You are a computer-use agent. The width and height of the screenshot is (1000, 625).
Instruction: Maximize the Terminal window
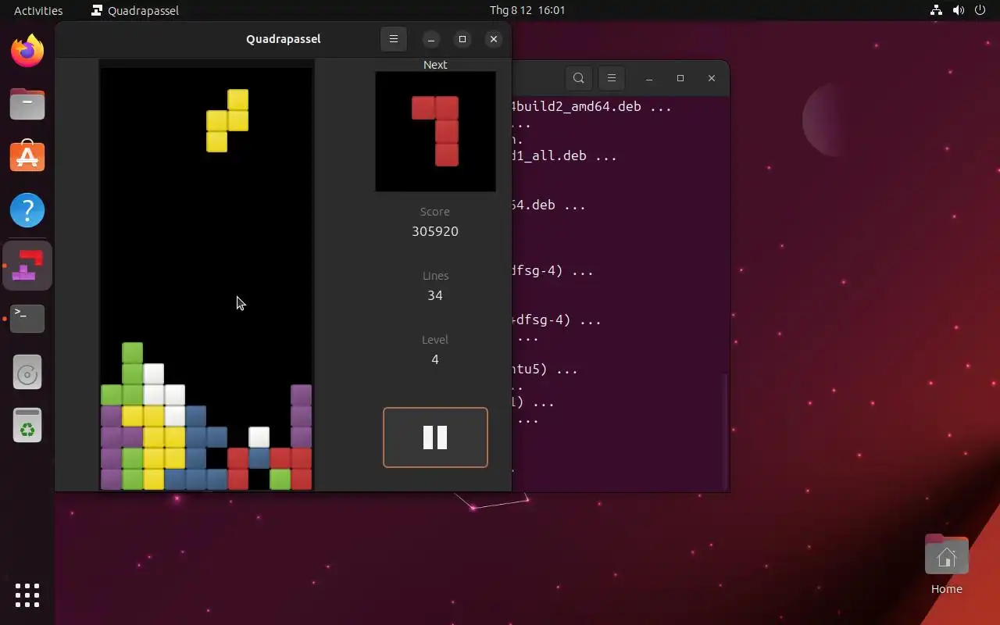click(680, 78)
